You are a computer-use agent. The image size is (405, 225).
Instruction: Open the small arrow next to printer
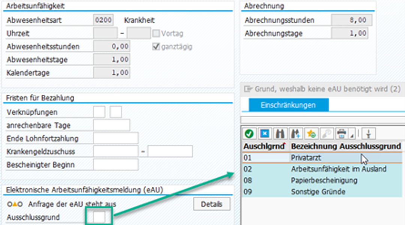point(352,135)
